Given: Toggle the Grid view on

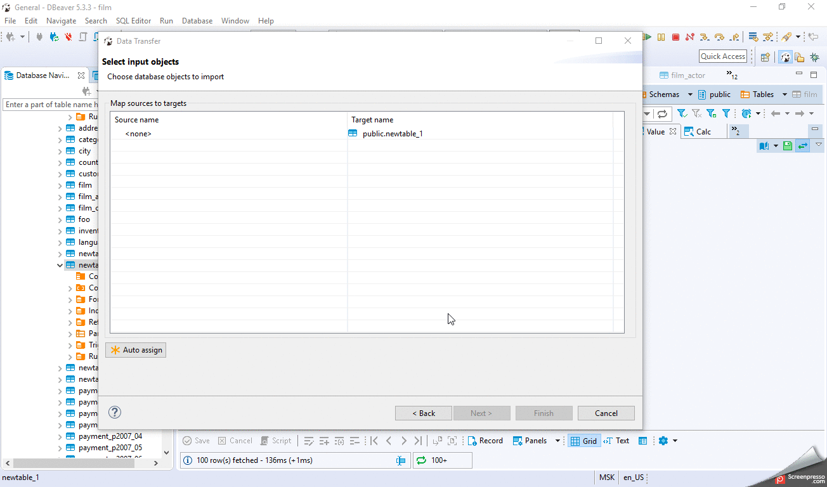Looking at the screenshot, I should point(583,440).
